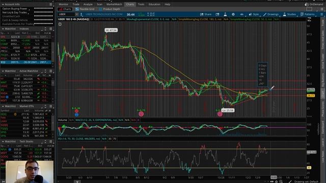Open the Account Info gadget menu icon

(x=51, y=5)
